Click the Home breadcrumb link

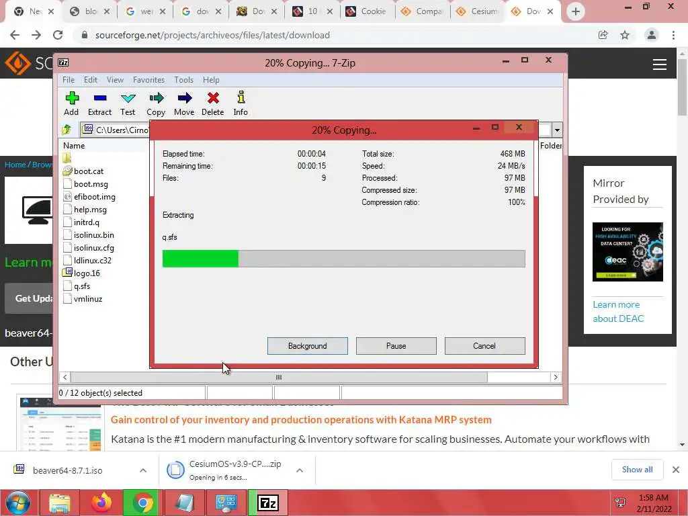coord(15,165)
